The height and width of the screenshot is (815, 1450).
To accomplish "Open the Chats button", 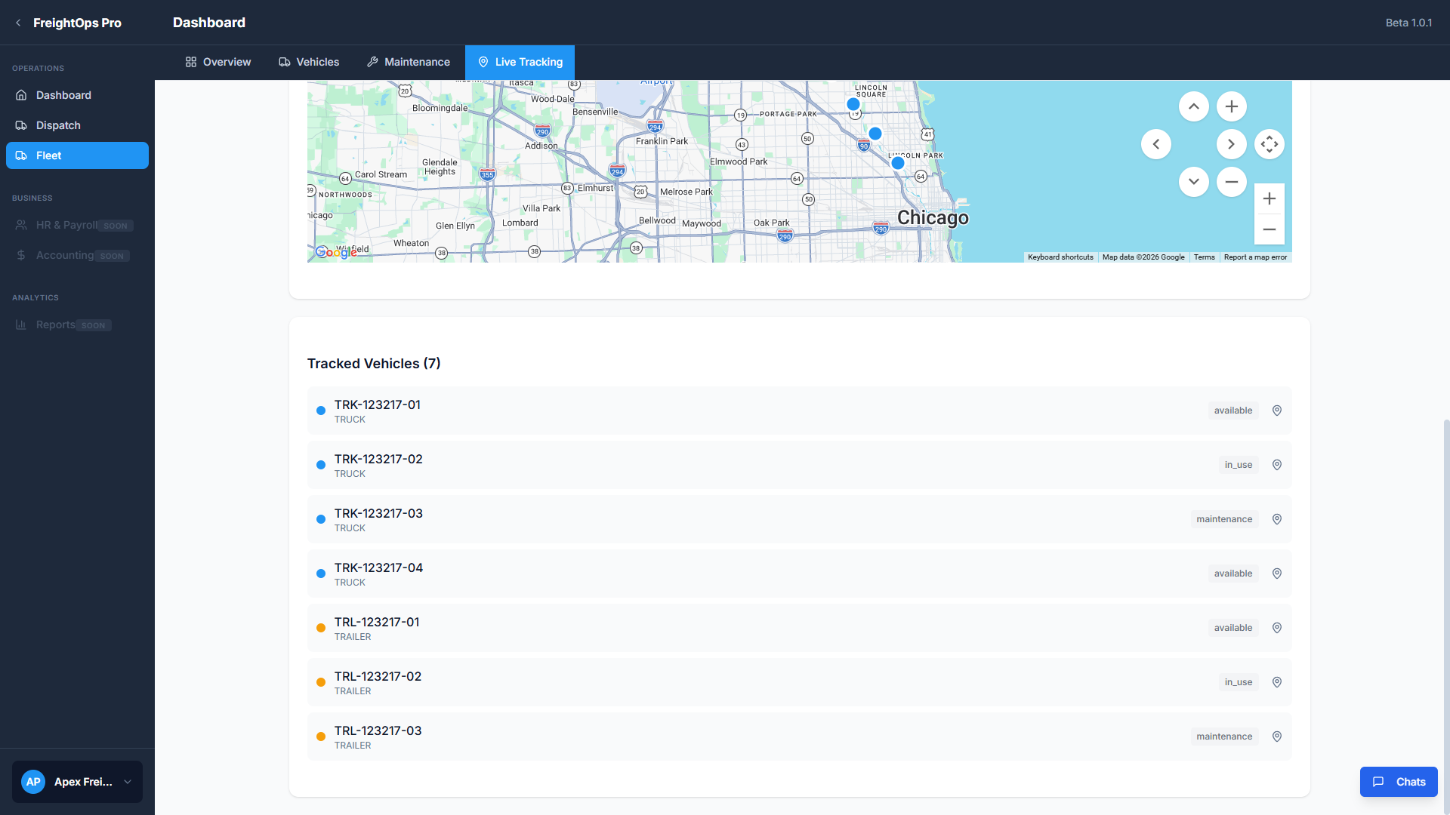I will pyautogui.click(x=1398, y=782).
